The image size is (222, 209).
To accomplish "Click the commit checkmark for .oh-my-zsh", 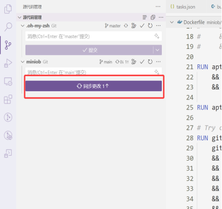I will [142, 26].
